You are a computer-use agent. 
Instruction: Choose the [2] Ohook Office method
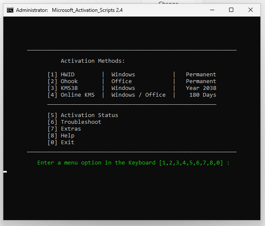[x=63, y=81]
